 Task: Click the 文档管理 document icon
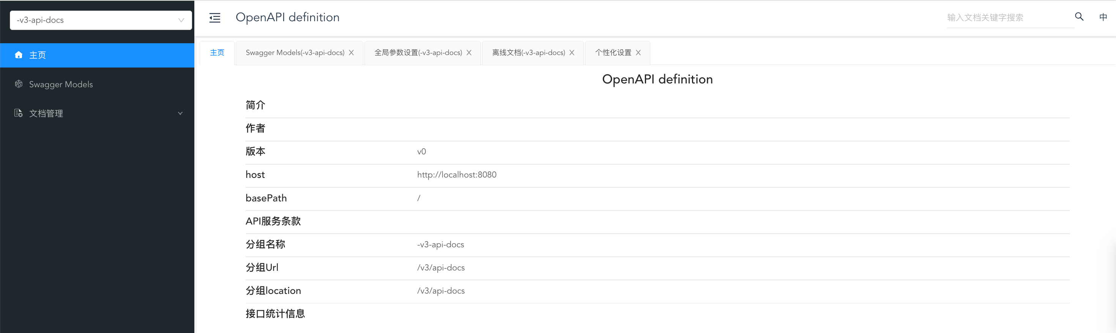(x=19, y=113)
